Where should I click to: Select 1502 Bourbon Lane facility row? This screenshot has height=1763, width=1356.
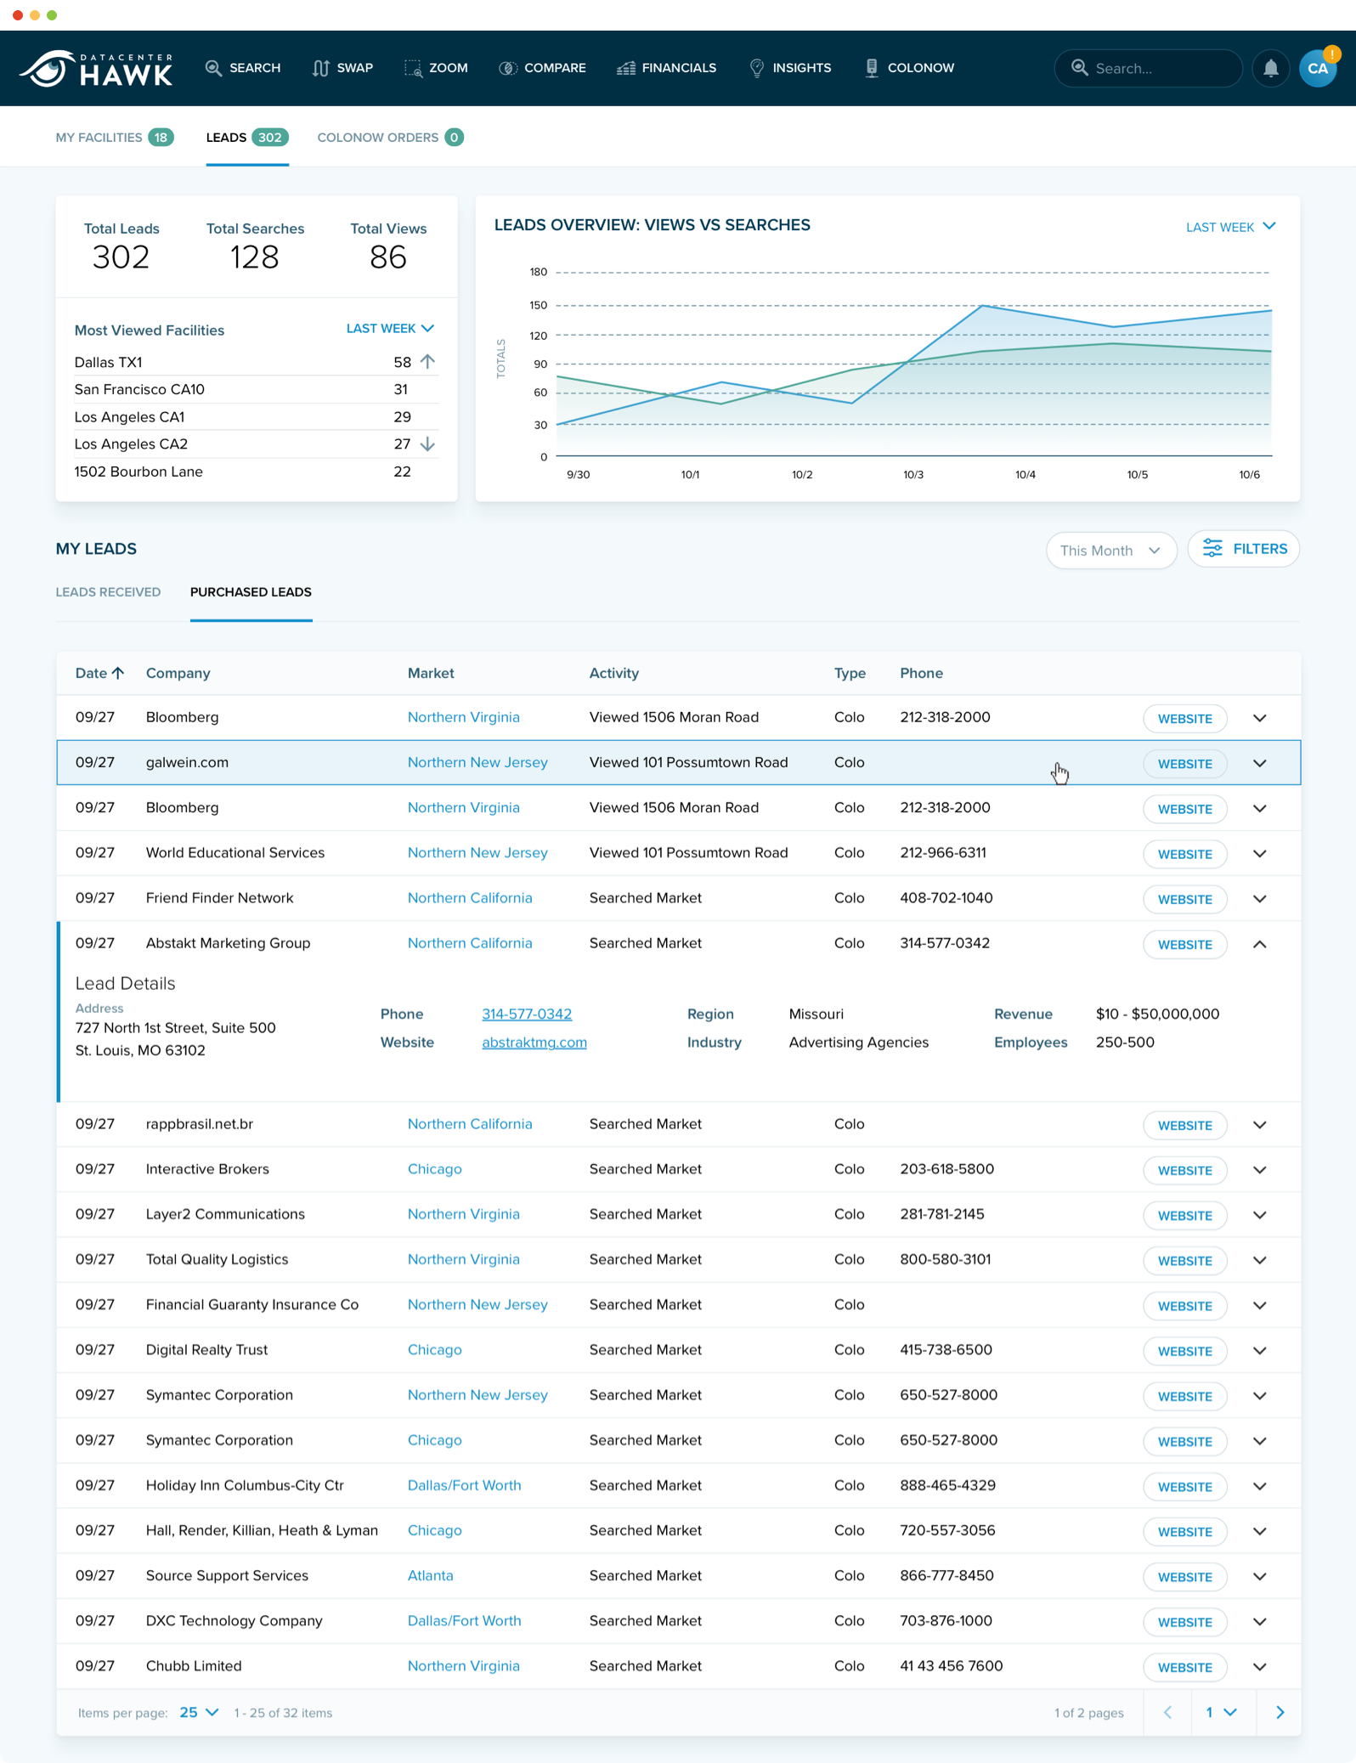tap(256, 472)
